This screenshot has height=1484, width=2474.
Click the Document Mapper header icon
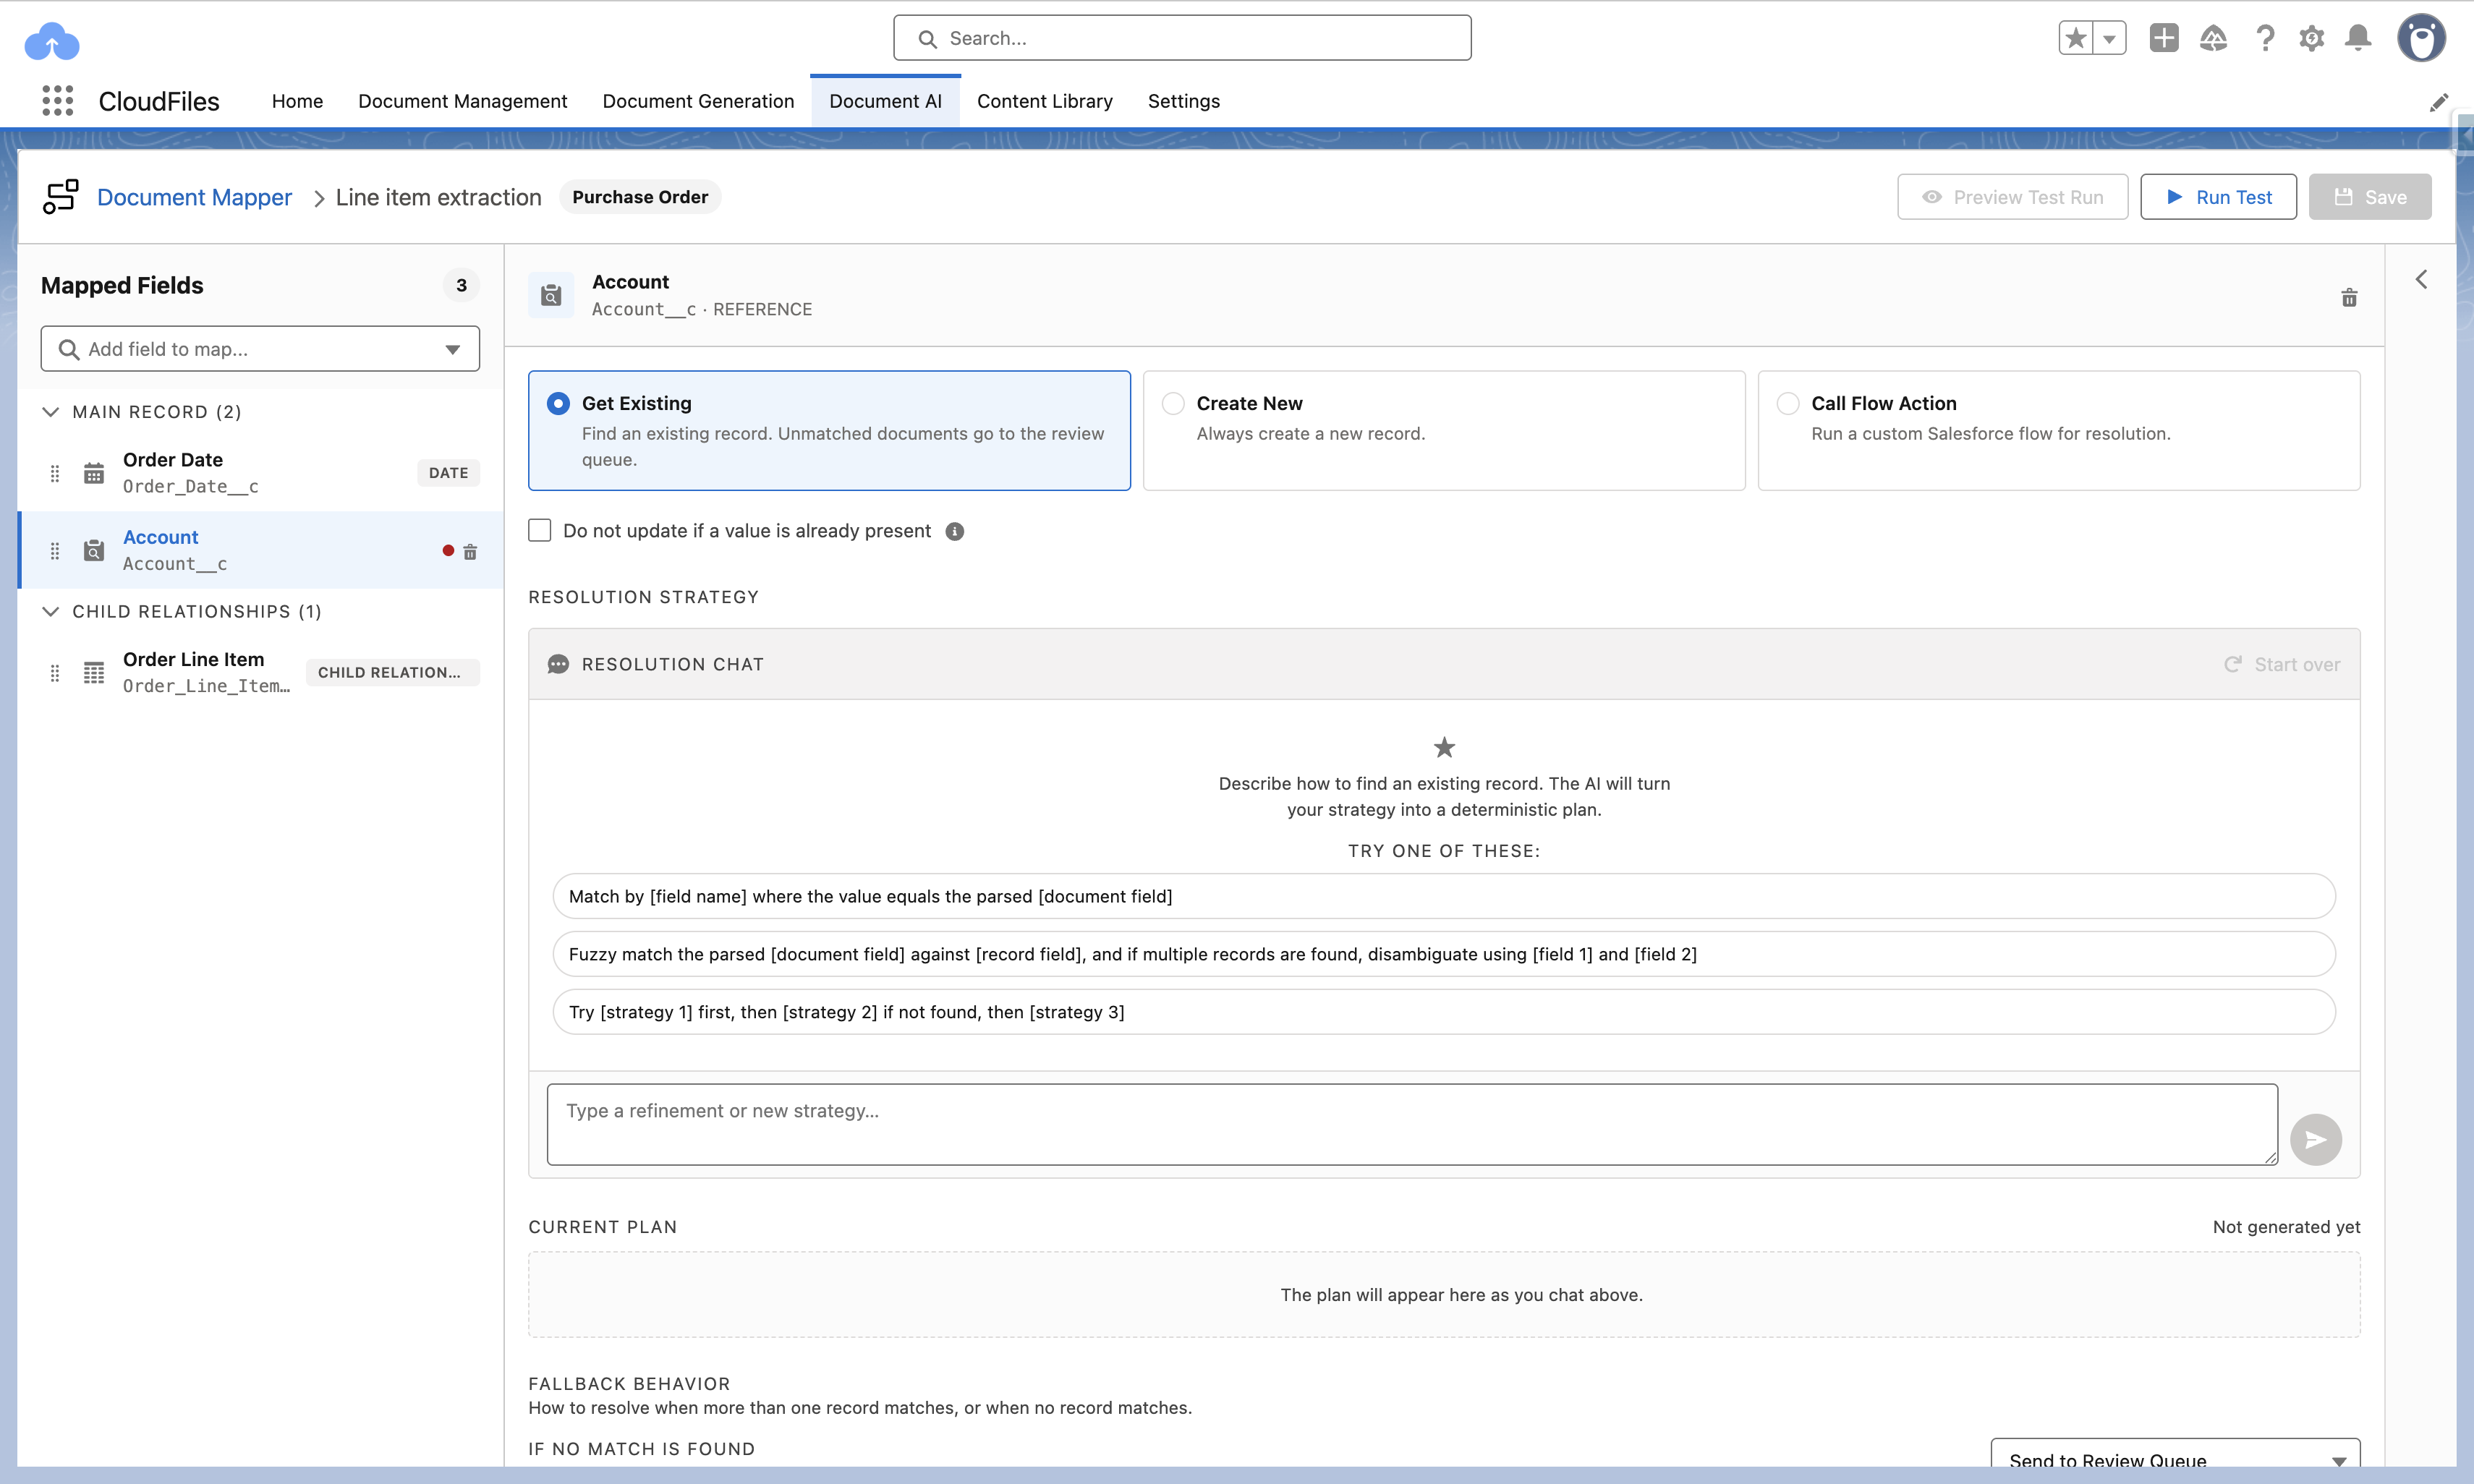pyautogui.click(x=61, y=196)
